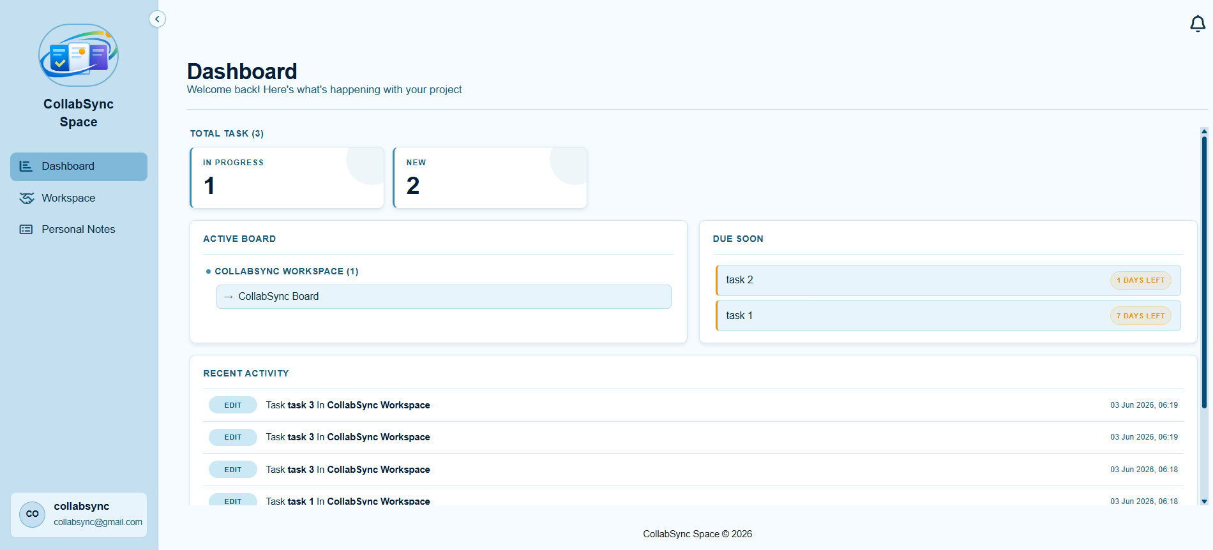Click the 1 DAYS LEFT badge
Screen dimensions: 1213x550
click(1141, 280)
